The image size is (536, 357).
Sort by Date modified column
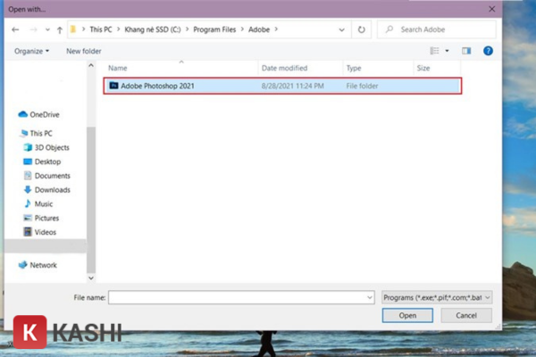[x=284, y=68]
